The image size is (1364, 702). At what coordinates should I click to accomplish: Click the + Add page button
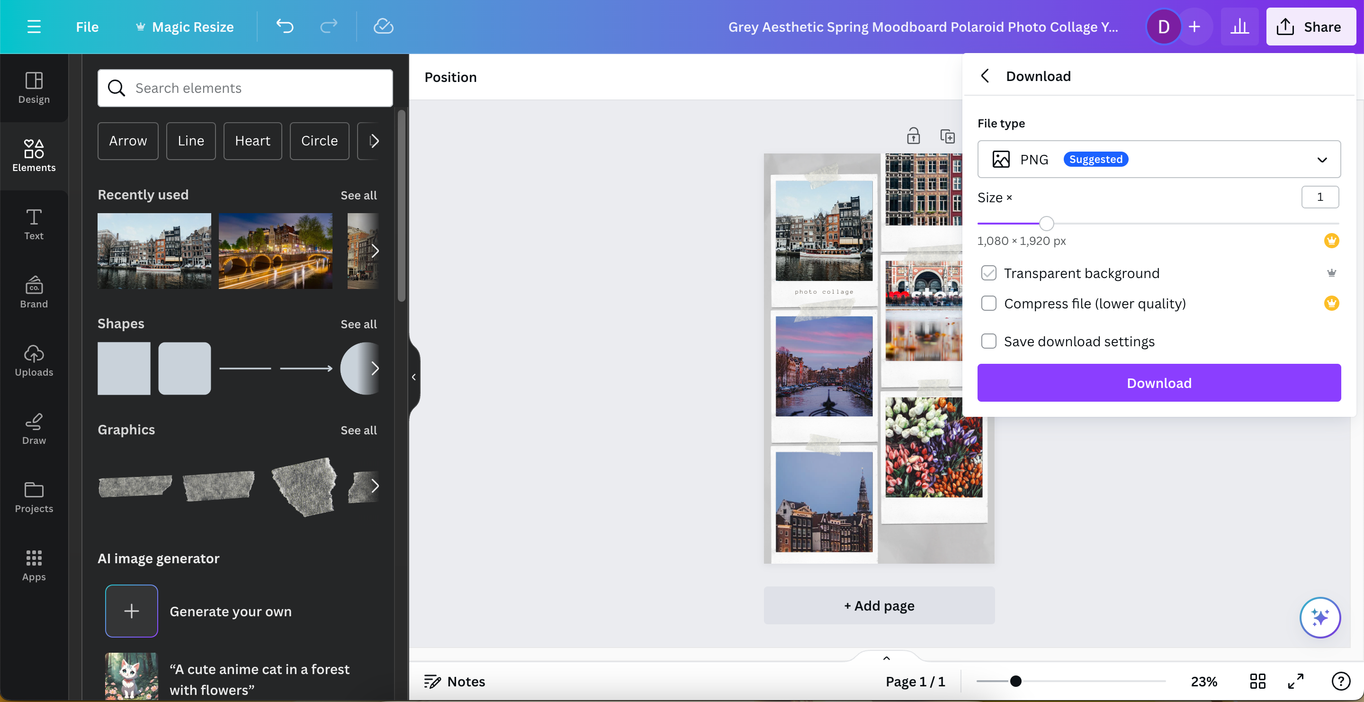point(879,605)
